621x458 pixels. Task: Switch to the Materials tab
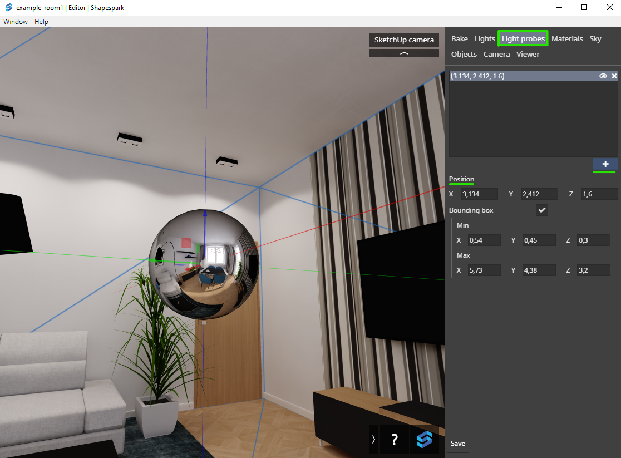click(x=567, y=38)
